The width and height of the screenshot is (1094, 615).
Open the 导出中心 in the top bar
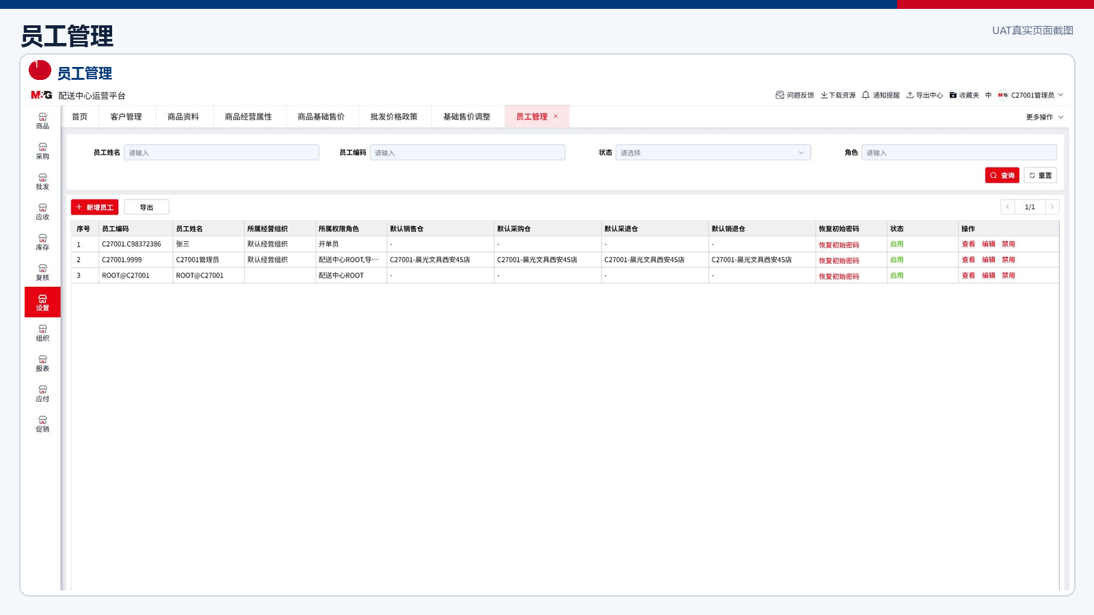coord(924,95)
